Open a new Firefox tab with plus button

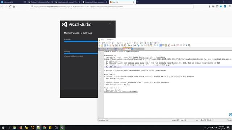(x=138, y=2)
